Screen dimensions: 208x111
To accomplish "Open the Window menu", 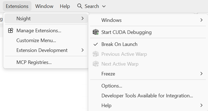I will (x=44, y=6).
